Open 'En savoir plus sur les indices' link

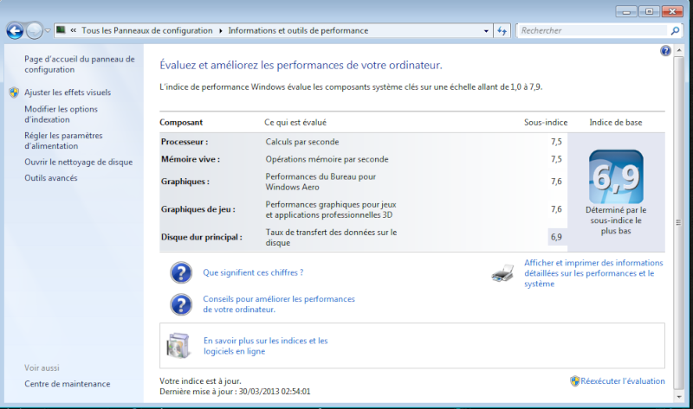266,346
